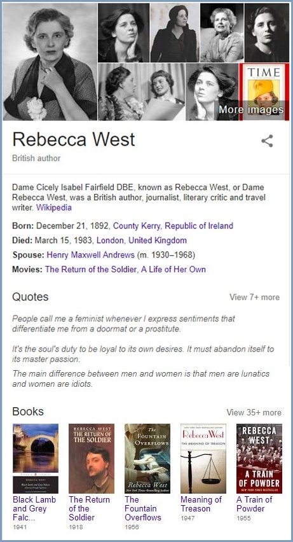
Task: Open the County Kerry birthplace link
Action: pos(137,226)
